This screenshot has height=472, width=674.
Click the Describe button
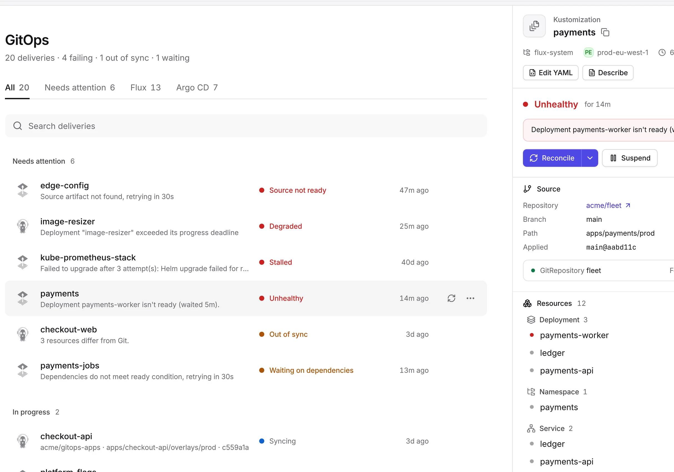coord(608,73)
